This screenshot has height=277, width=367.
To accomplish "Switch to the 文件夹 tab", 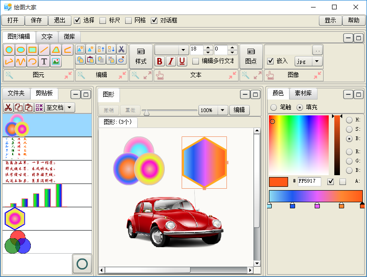I will point(16,93).
